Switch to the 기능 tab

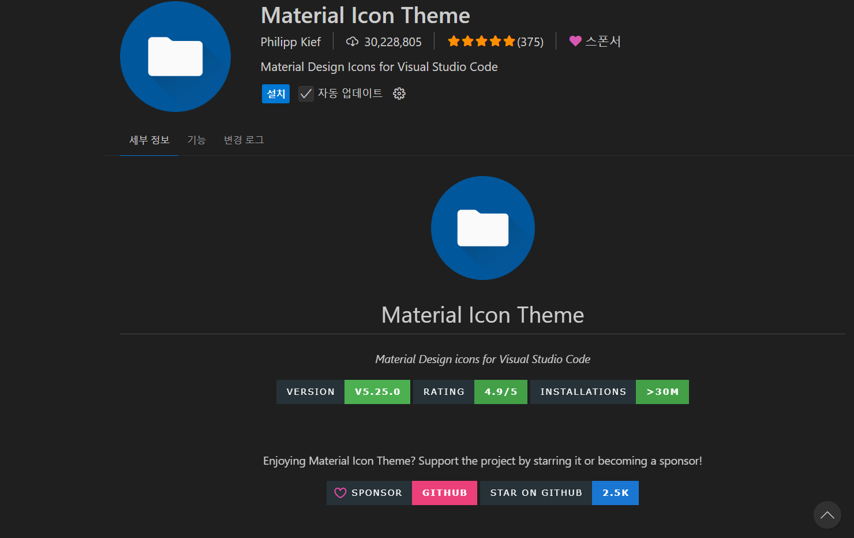(196, 140)
